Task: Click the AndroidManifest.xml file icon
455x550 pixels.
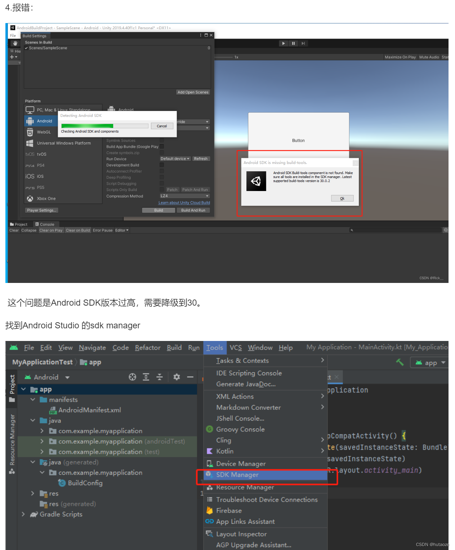Action: [53, 410]
